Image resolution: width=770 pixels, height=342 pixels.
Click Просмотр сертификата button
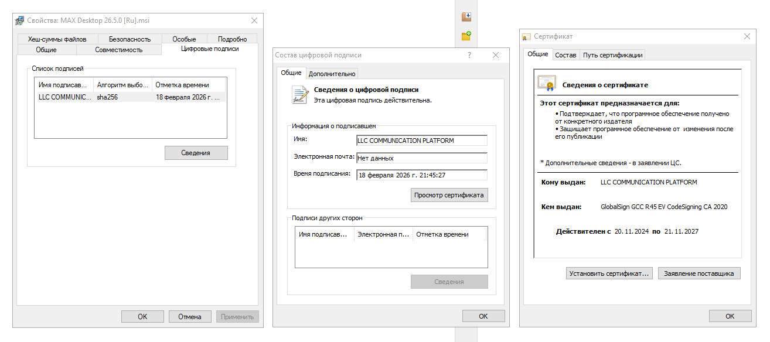click(449, 195)
